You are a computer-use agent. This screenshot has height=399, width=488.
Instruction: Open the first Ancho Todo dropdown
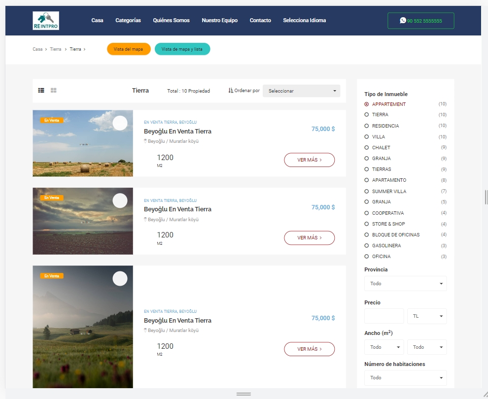click(384, 347)
